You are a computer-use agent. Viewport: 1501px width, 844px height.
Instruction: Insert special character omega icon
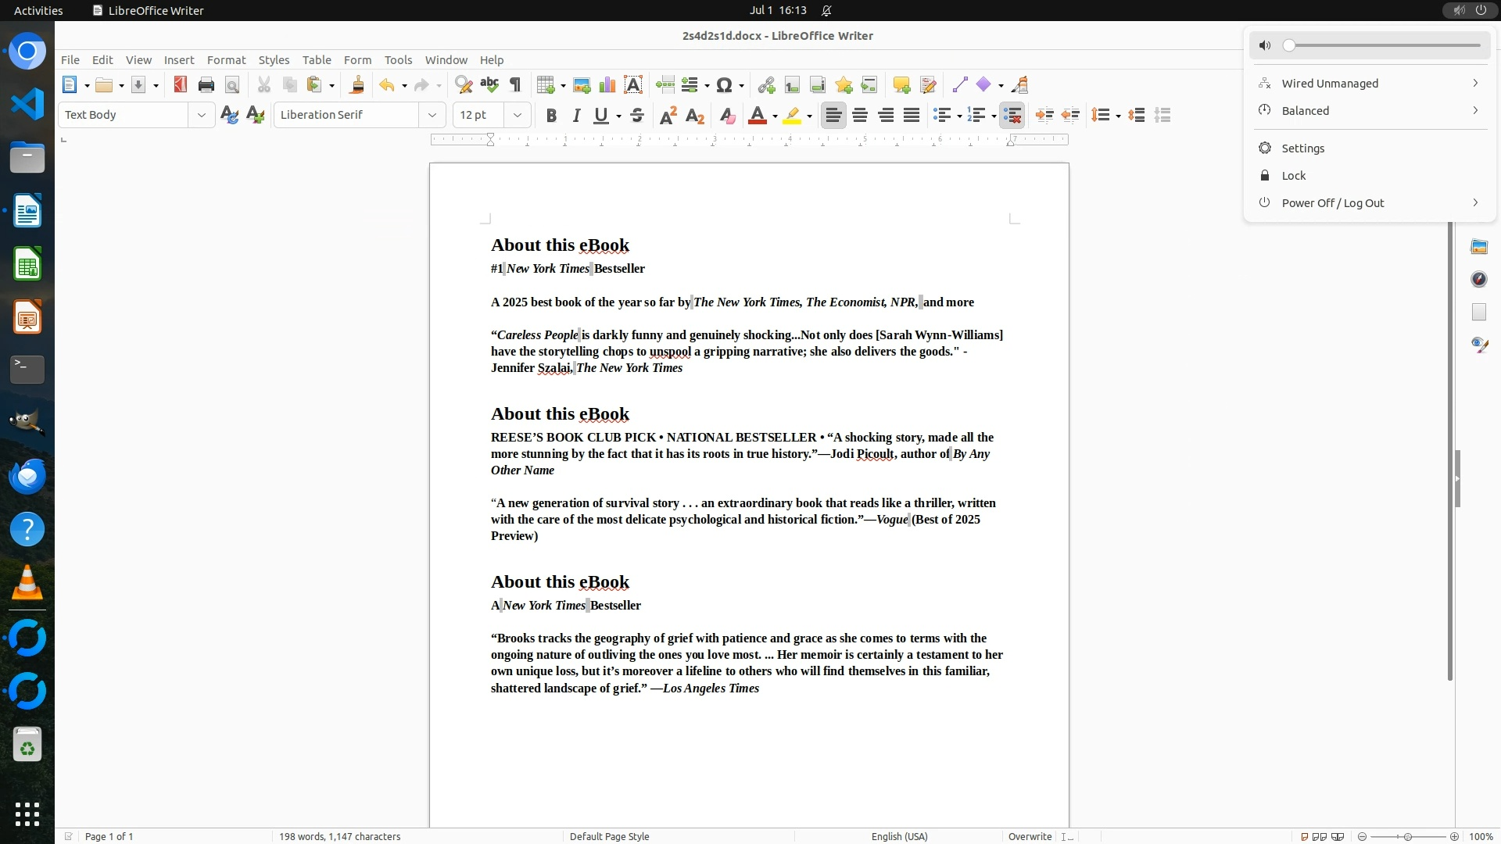point(724,85)
